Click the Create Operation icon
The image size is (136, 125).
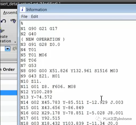pyautogui.click(x=2, y=31)
